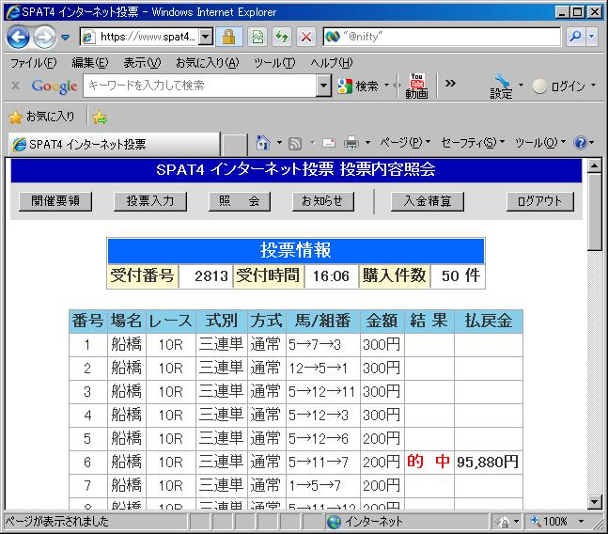
Task: Open the ツール(T) menu in menu bar
Action: coord(274,63)
